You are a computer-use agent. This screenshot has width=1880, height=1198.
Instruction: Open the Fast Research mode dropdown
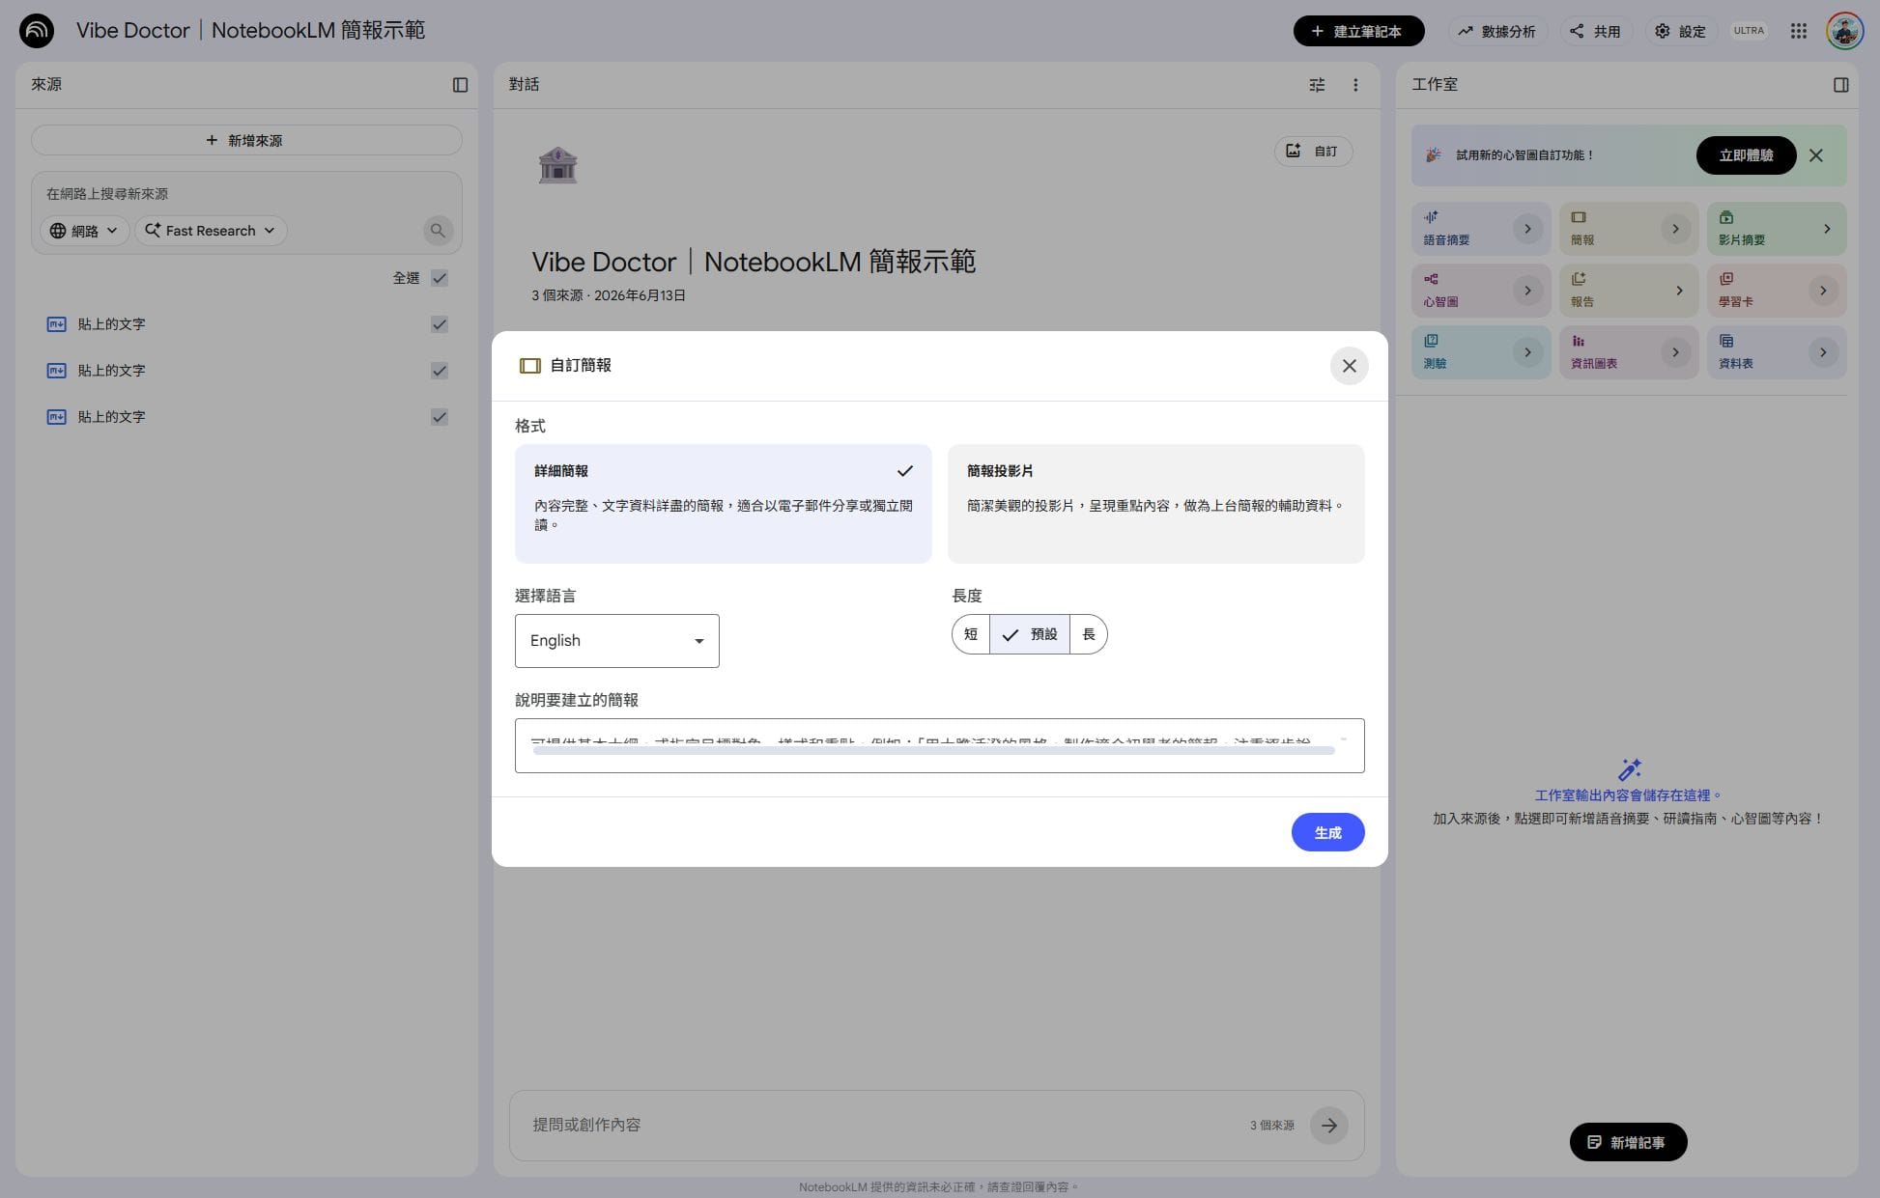(211, 231)
